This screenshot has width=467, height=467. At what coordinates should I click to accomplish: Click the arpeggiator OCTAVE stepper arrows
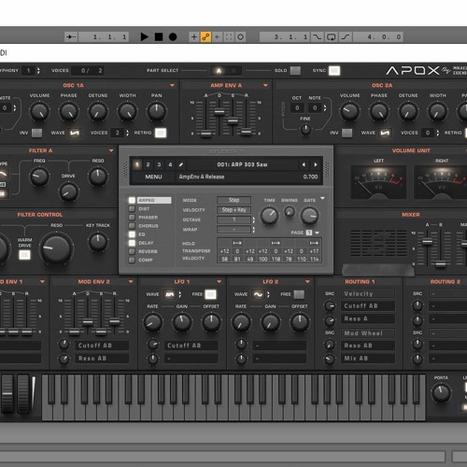click(254, 219)
